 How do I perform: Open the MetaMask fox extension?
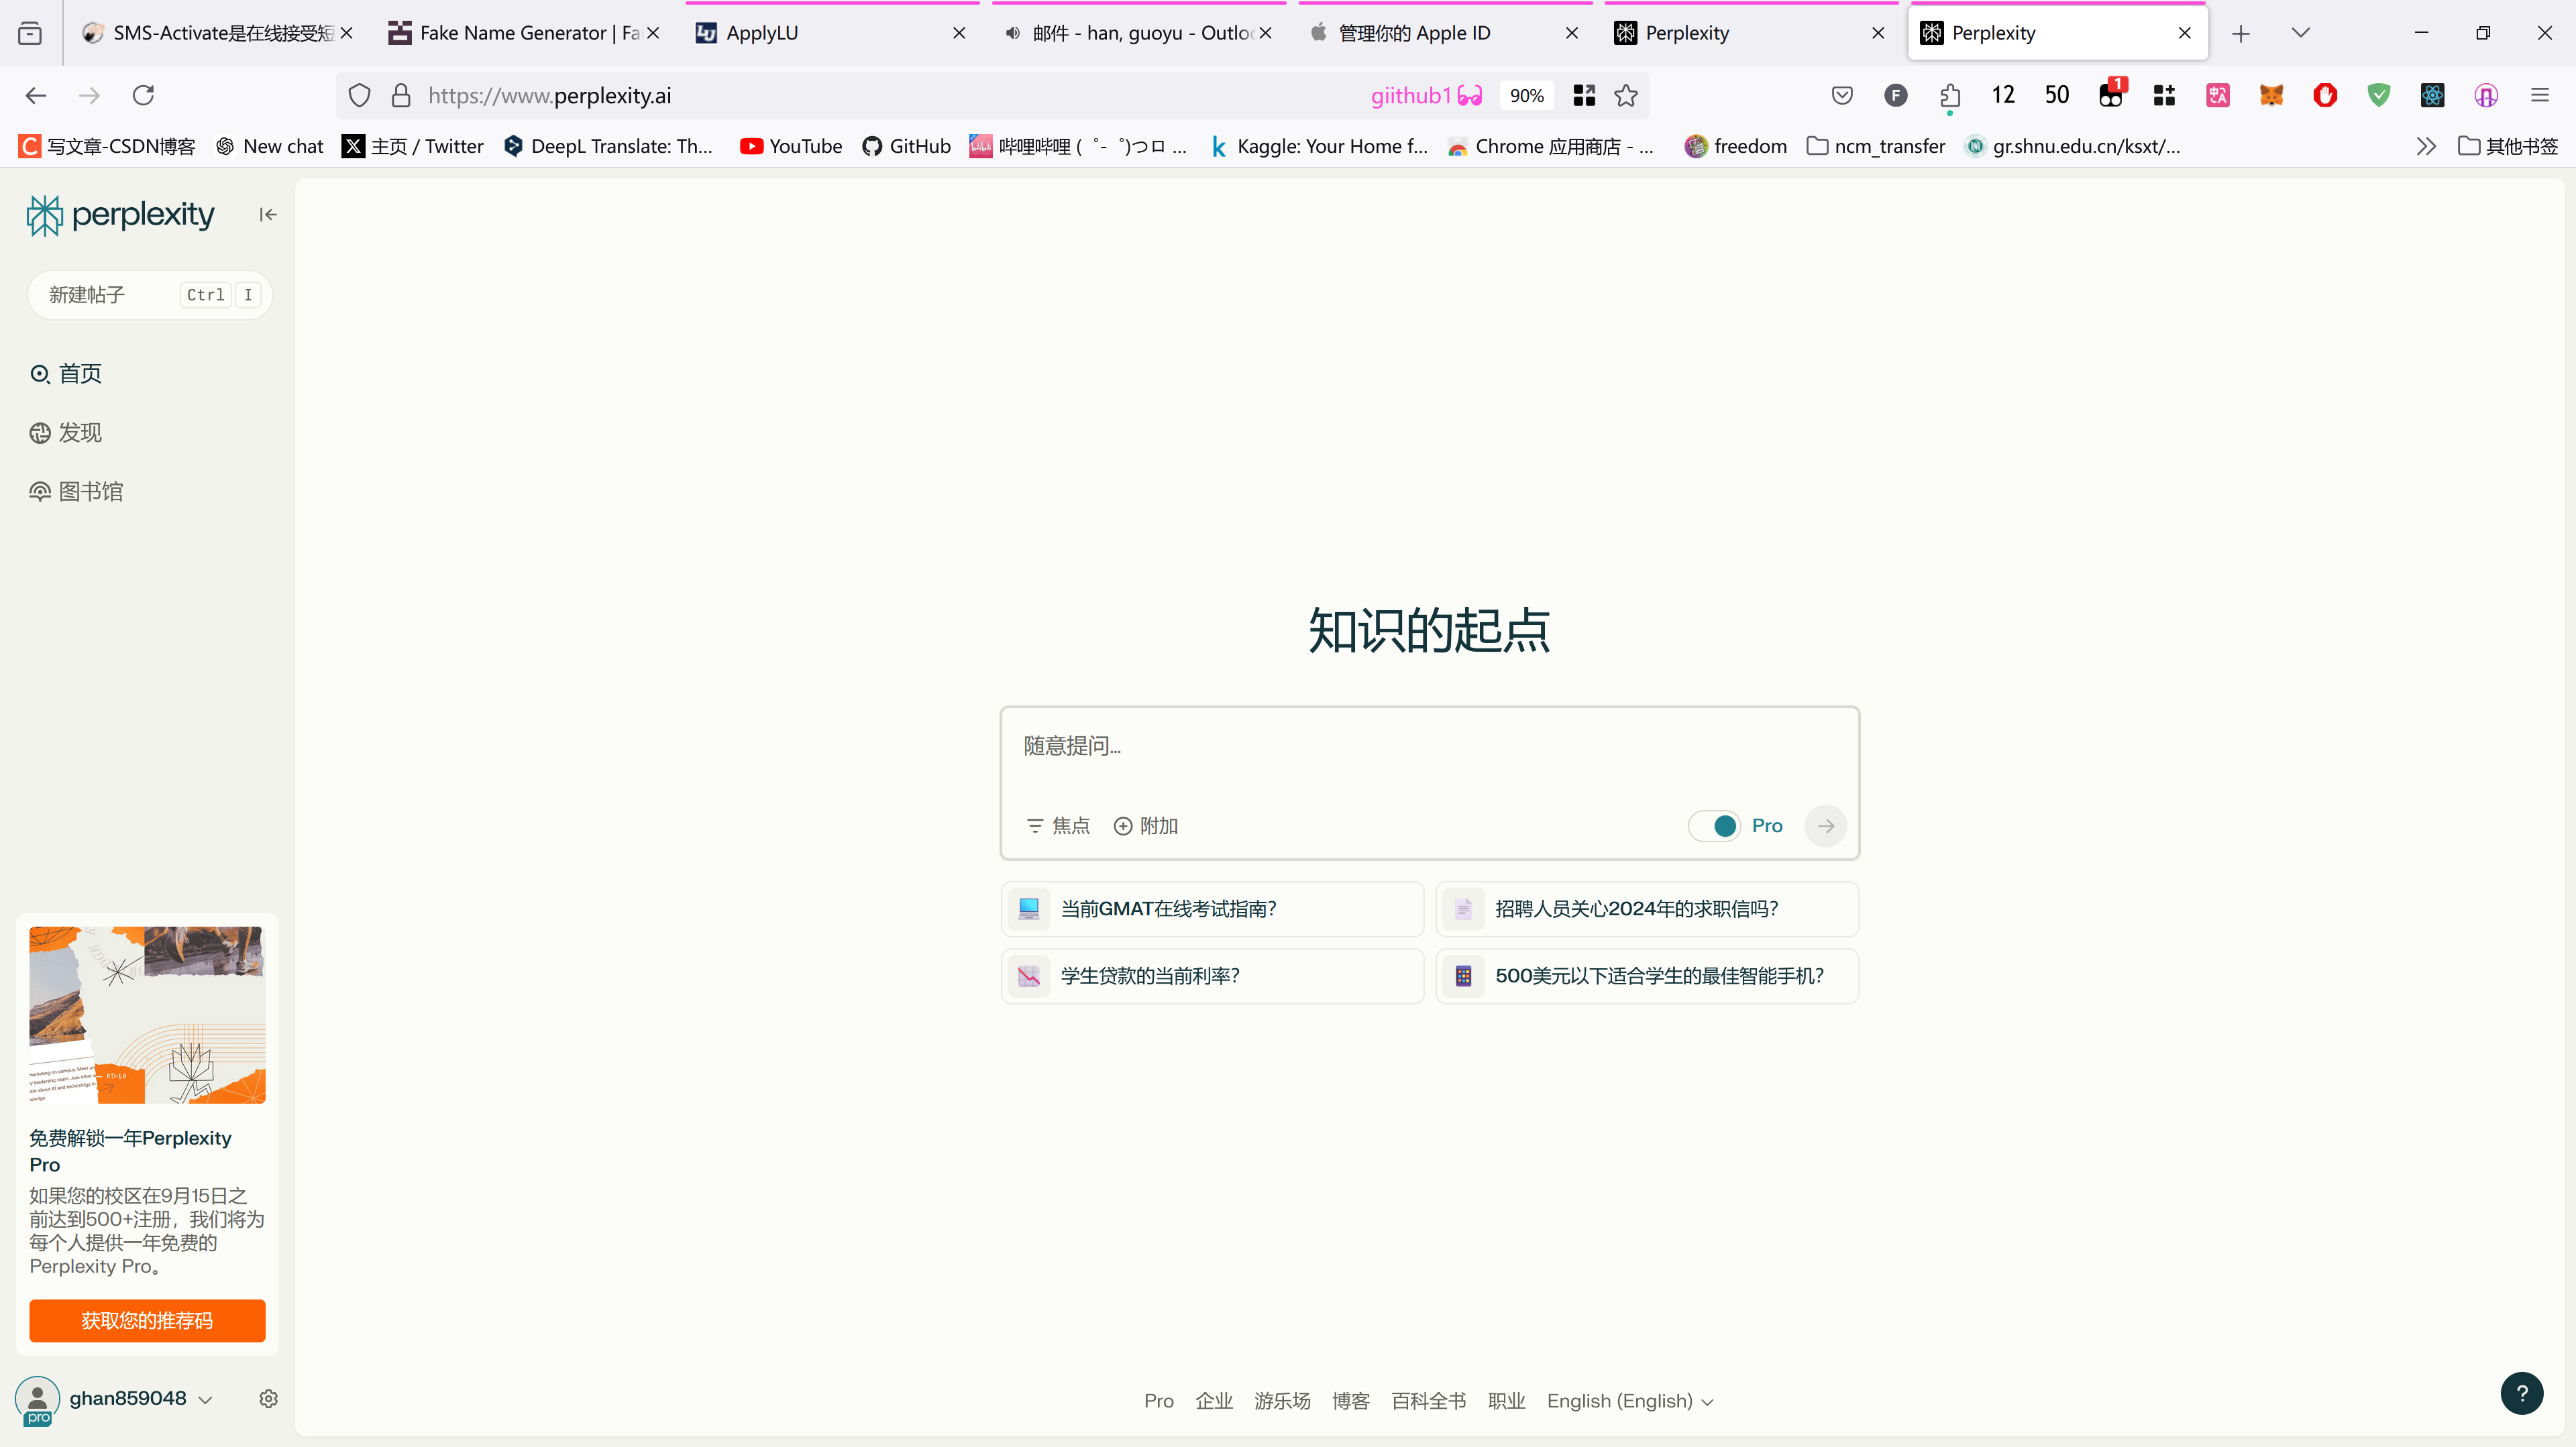coord(2271,95)
